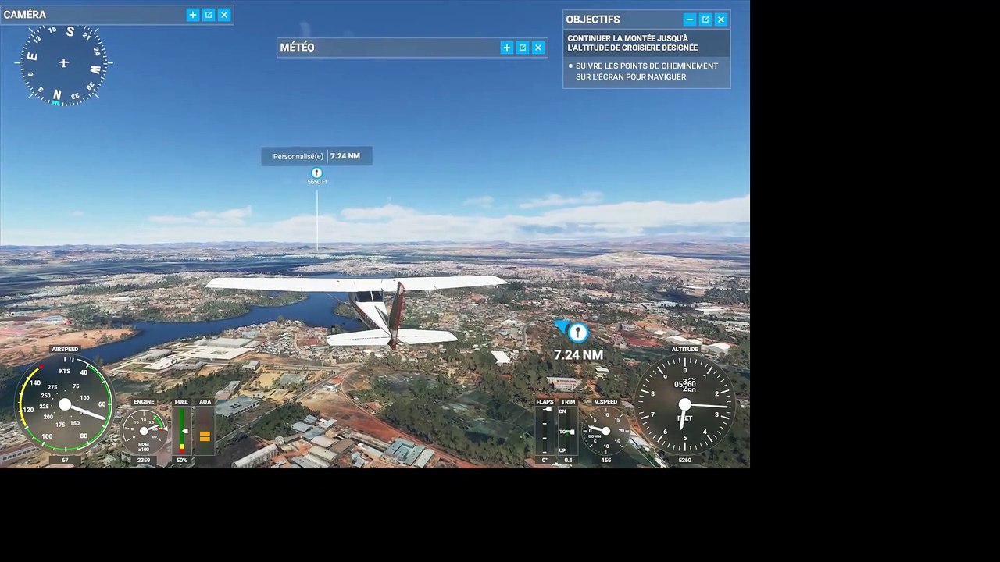Click the Météo panel title

298,48
